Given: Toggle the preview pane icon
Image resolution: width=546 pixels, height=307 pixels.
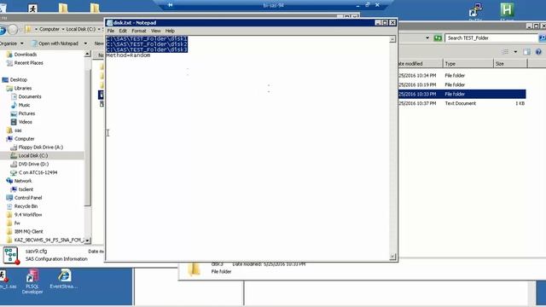Looking at the screenshot, I should (x=527, y=52).
